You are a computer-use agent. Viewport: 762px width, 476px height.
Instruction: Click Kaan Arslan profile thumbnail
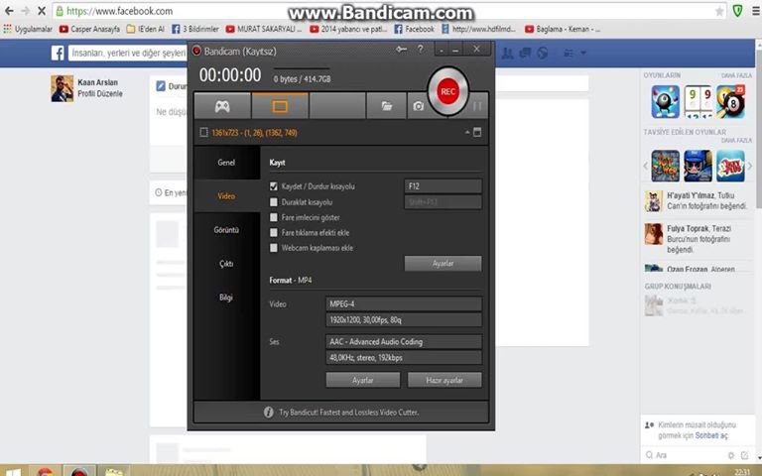[63, 88]
